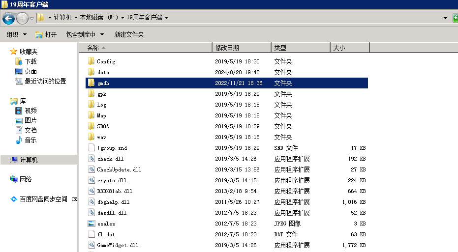458x252 pixels.
Task: Select the desdll.dll file icon
Action: [x=92, y=212]
